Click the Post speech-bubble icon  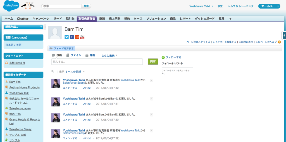53,55
